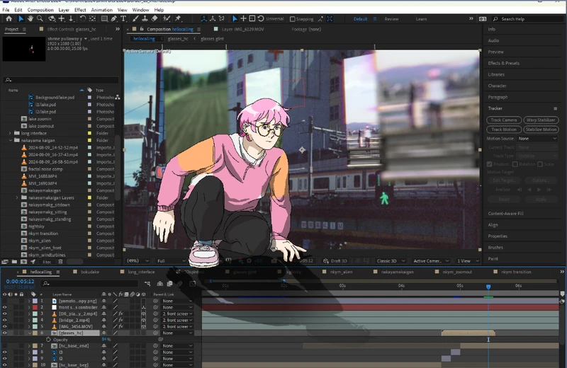The image size is (567, 368).
Task: Hide the IMG_3456.MOV layer eye
Action: pyautogui.click(x=5, y=326)
